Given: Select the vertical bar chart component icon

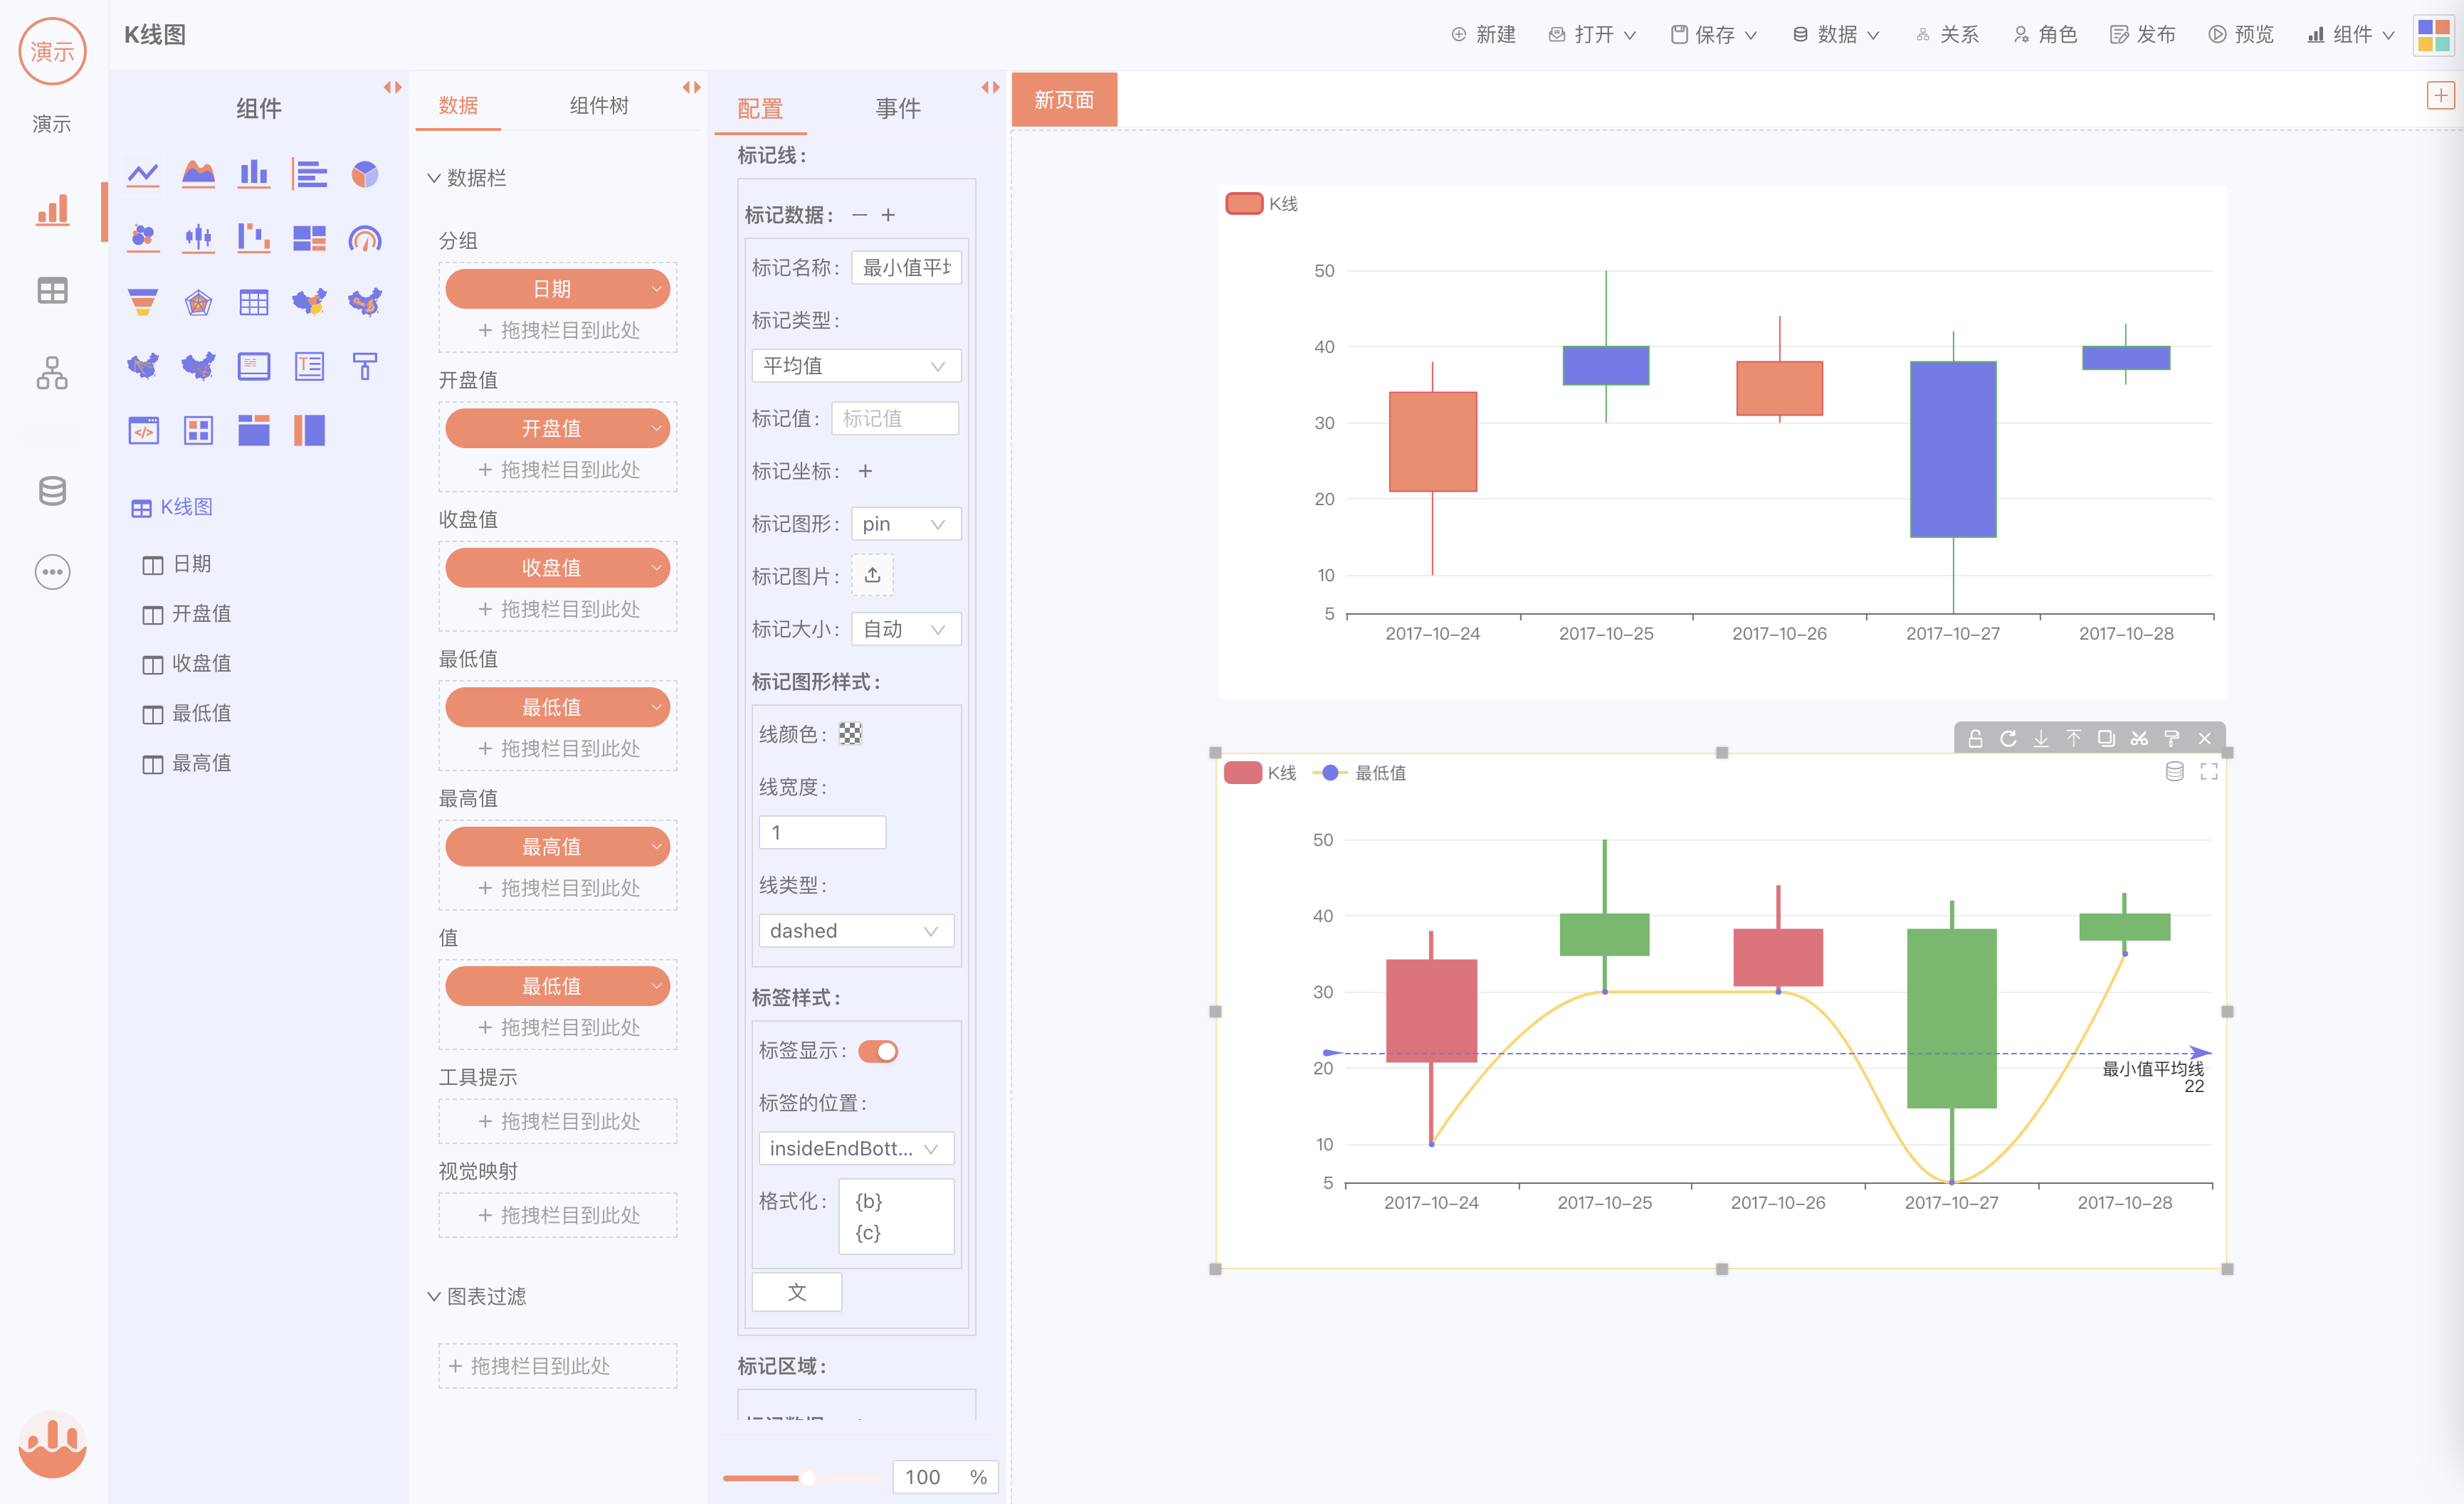Looking at the screenshot, I should pos(254,175).
